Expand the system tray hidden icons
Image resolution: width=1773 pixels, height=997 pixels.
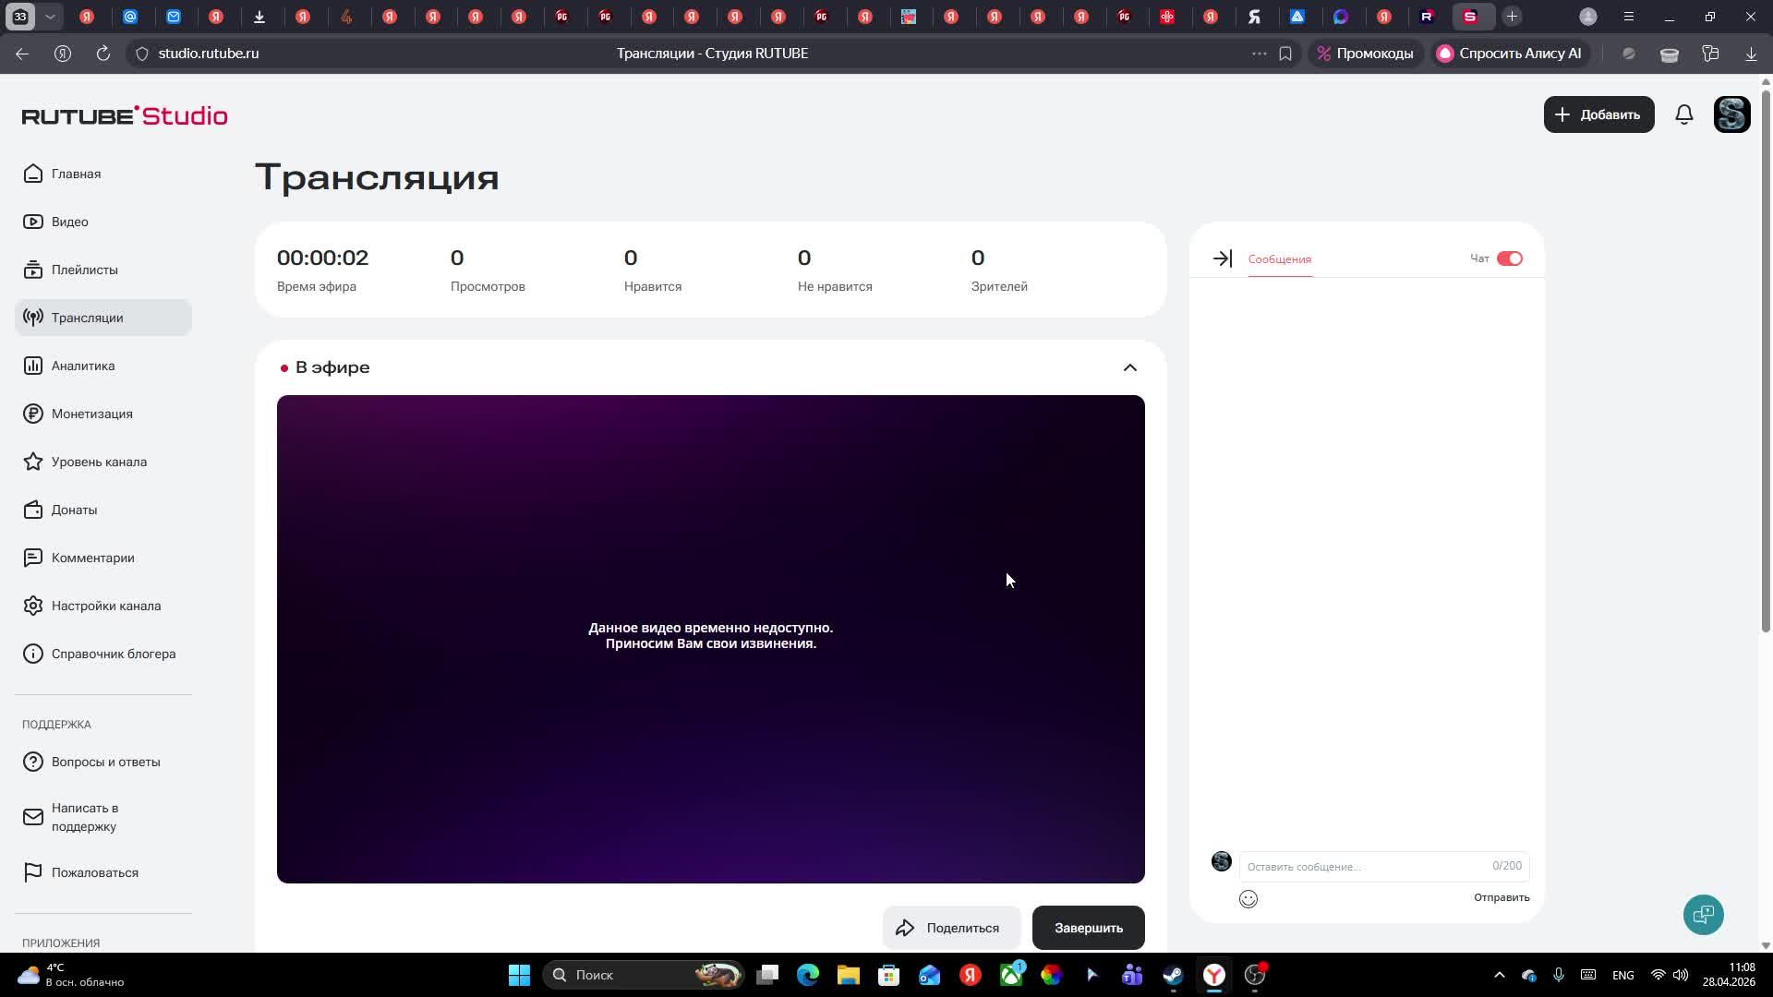pyautogui.click(x=1499, y=975)
